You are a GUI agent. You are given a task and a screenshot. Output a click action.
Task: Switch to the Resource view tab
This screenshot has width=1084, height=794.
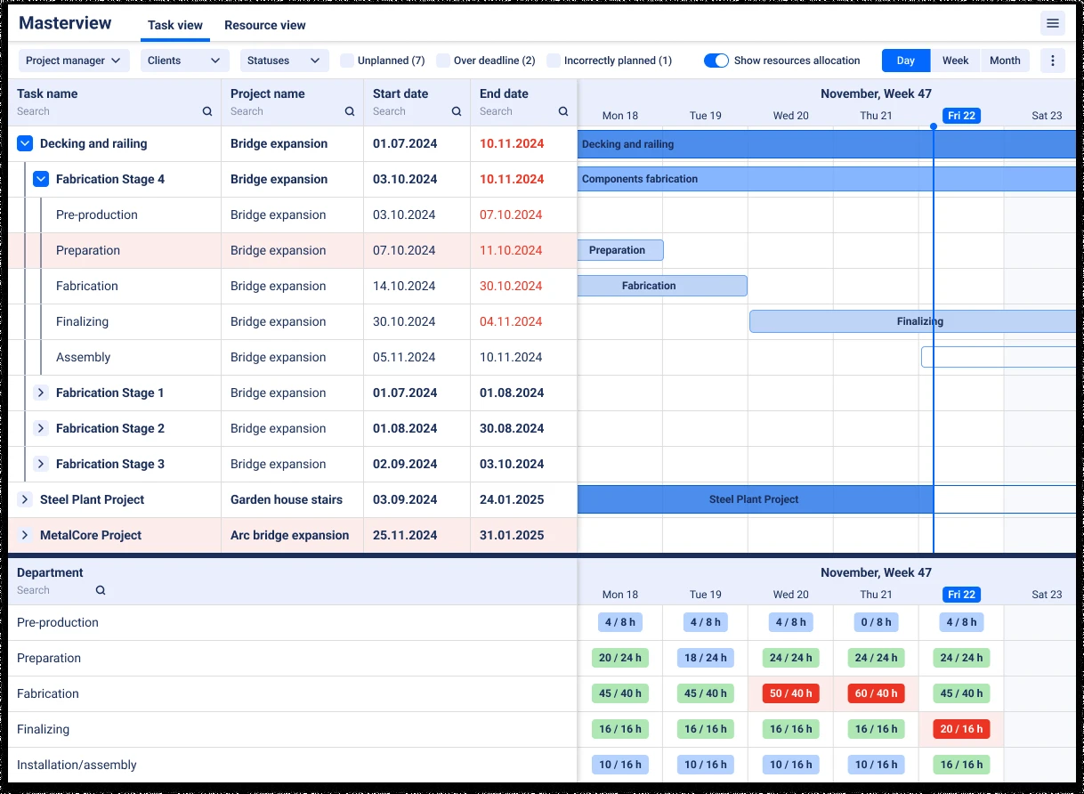pyautogui.click(x=265, y=25)
